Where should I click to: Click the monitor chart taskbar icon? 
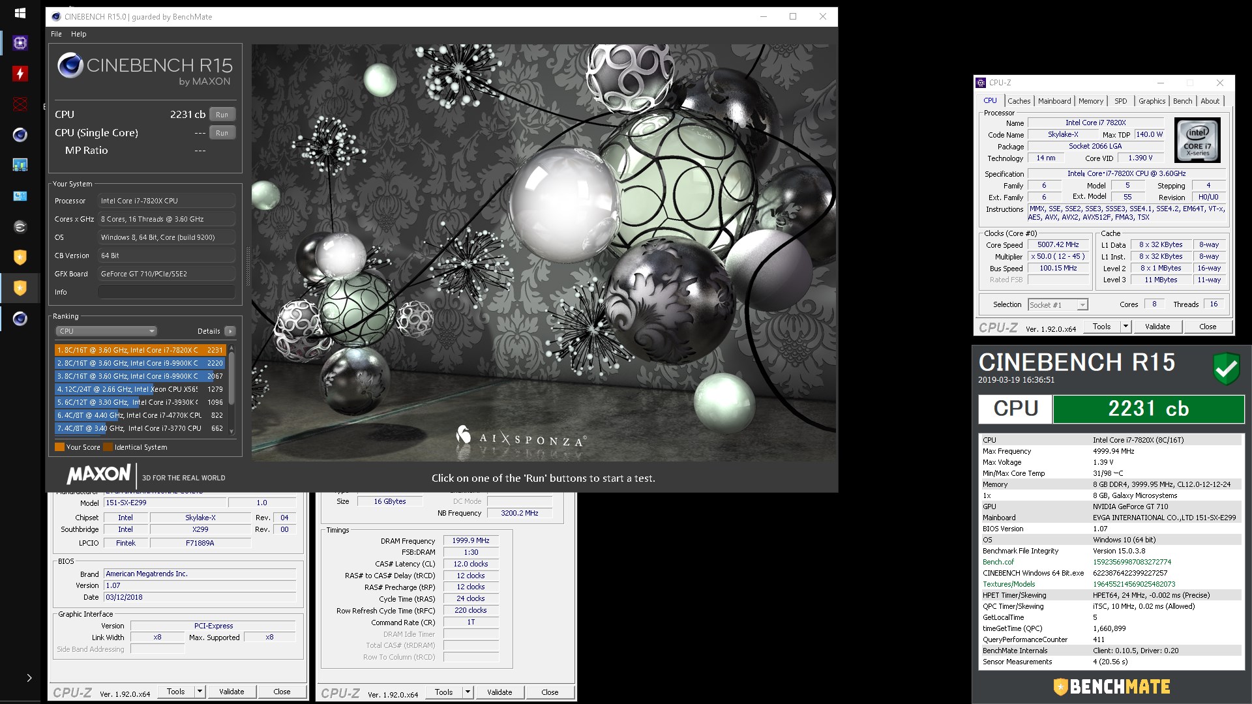(x=20, y=166)
